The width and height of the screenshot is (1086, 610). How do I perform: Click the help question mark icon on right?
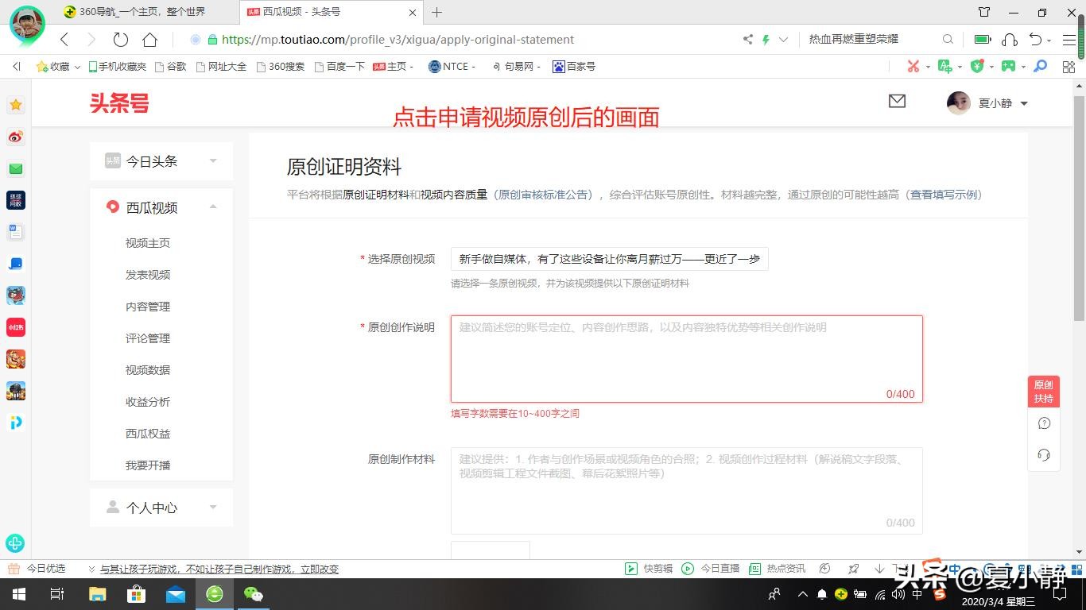pos(1044,423)
